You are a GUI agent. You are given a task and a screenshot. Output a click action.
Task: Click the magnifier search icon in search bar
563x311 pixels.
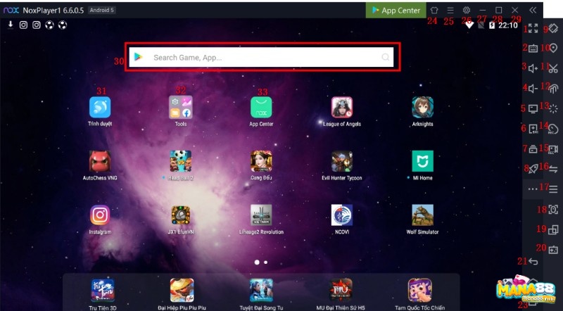[x=385, y=57]
